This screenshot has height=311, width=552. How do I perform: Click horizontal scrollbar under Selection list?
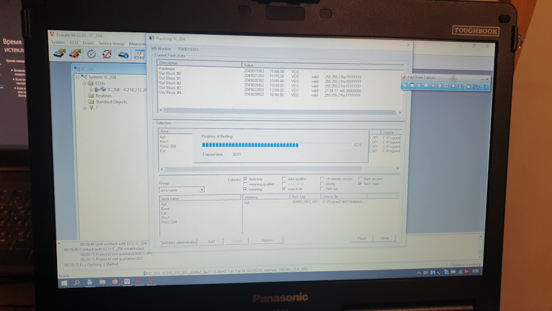[x=279, y=169]
